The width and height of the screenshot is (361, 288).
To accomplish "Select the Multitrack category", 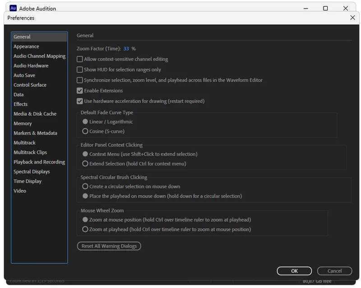I will (x=39, y=143).
